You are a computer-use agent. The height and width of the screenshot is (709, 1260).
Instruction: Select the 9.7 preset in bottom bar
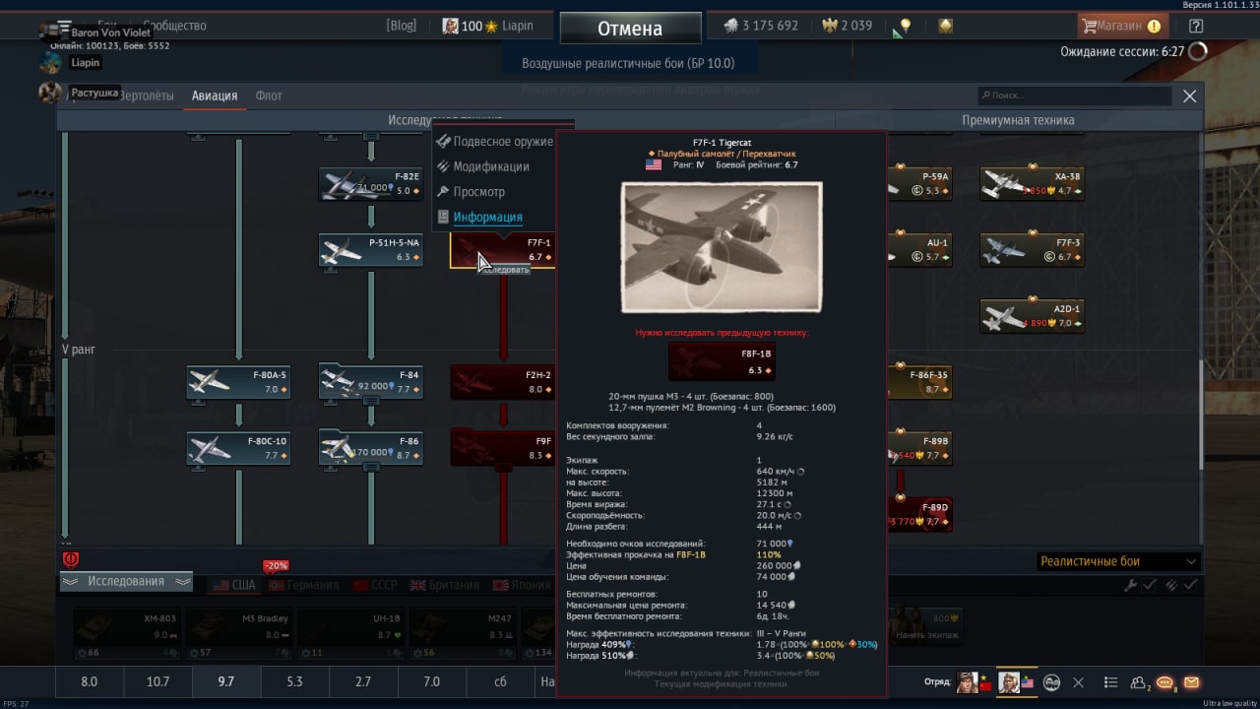[x=225, y=681]
